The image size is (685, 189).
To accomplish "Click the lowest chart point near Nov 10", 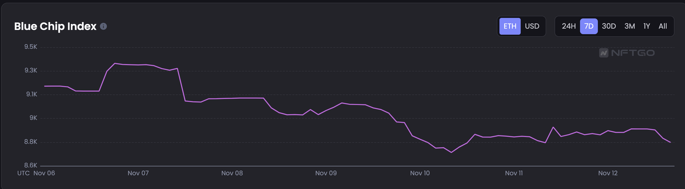I will (451, 153).
